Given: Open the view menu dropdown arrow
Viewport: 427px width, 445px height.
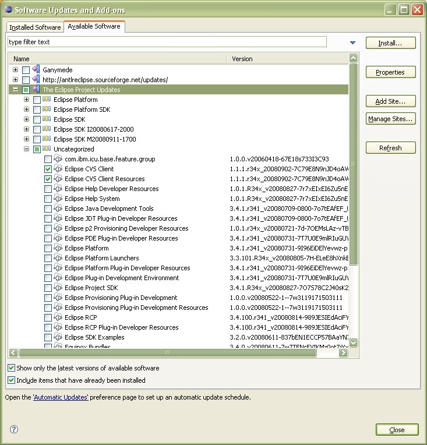Looking at the screenshot, I should coord(352,43).
